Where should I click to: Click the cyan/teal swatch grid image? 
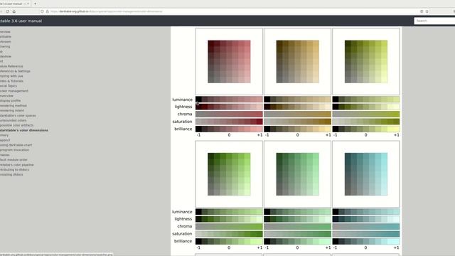(x=366, y=174)
